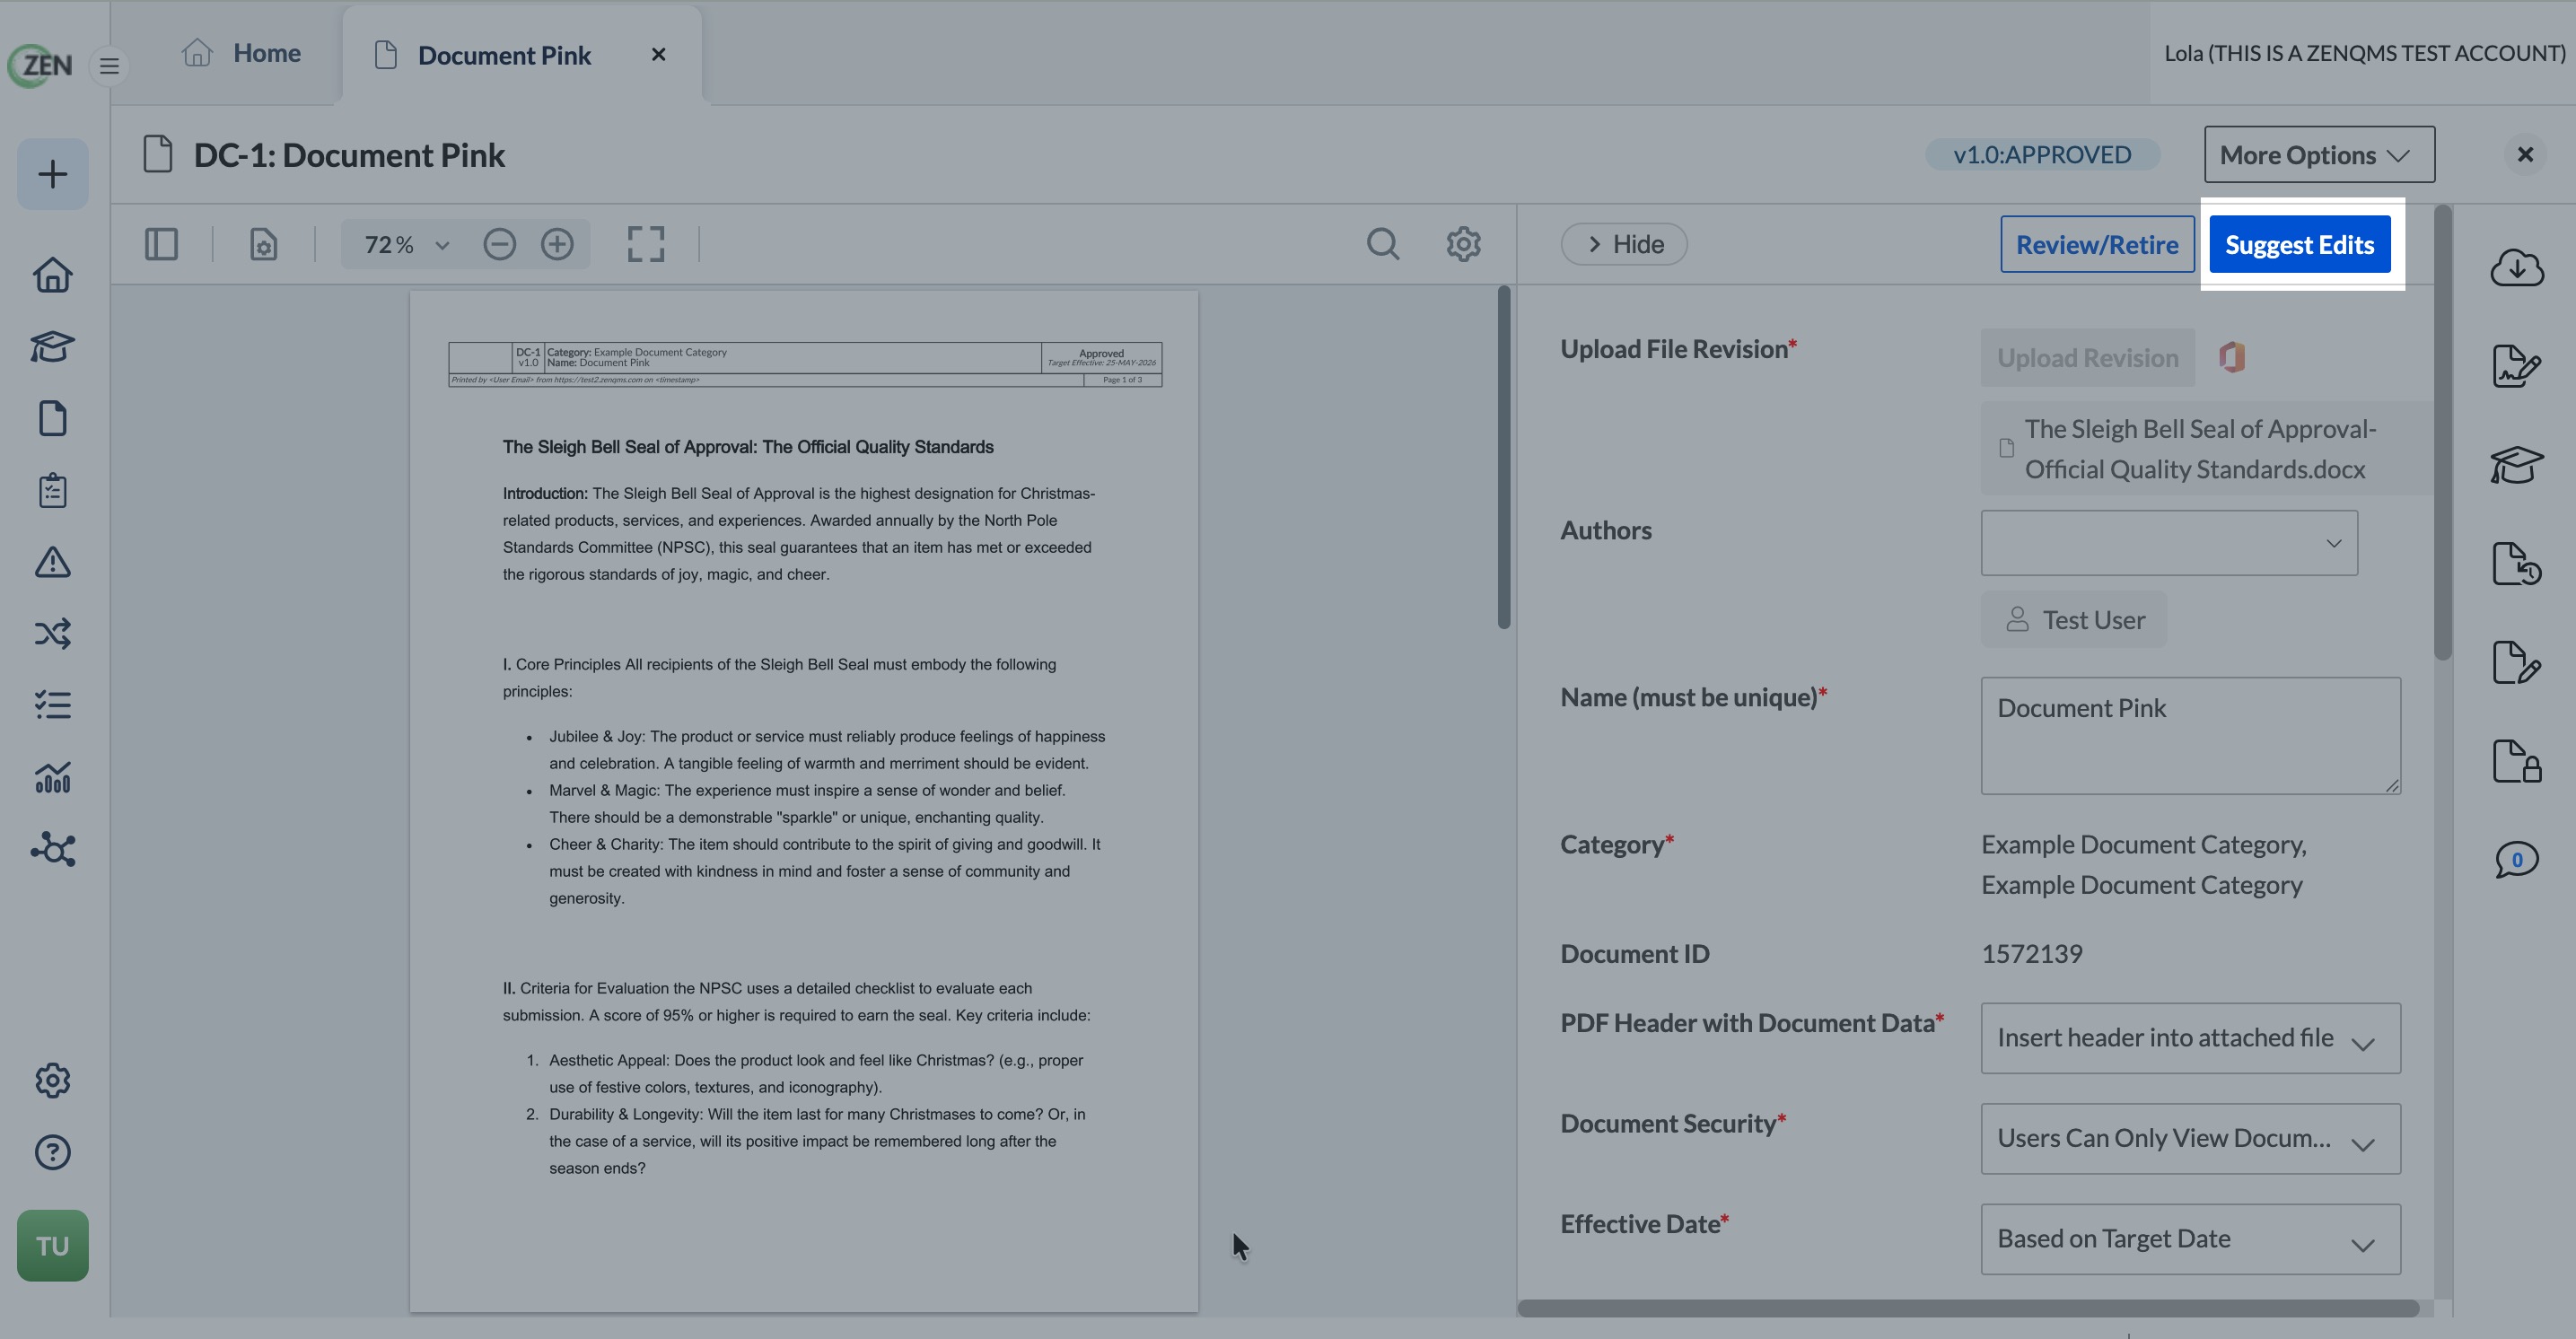Open the Effective Date dropdown
Screen dimensions: 2576x1339
point(2190,1239)
